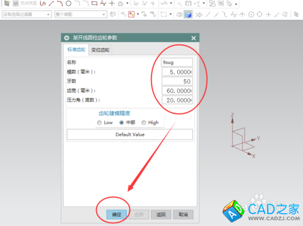Click the 确定 button
303x226 pixels.
coord(116,214)
